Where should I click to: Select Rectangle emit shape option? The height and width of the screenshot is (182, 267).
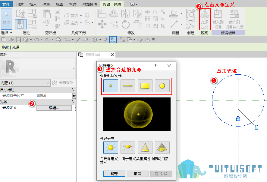coord(145,86)
